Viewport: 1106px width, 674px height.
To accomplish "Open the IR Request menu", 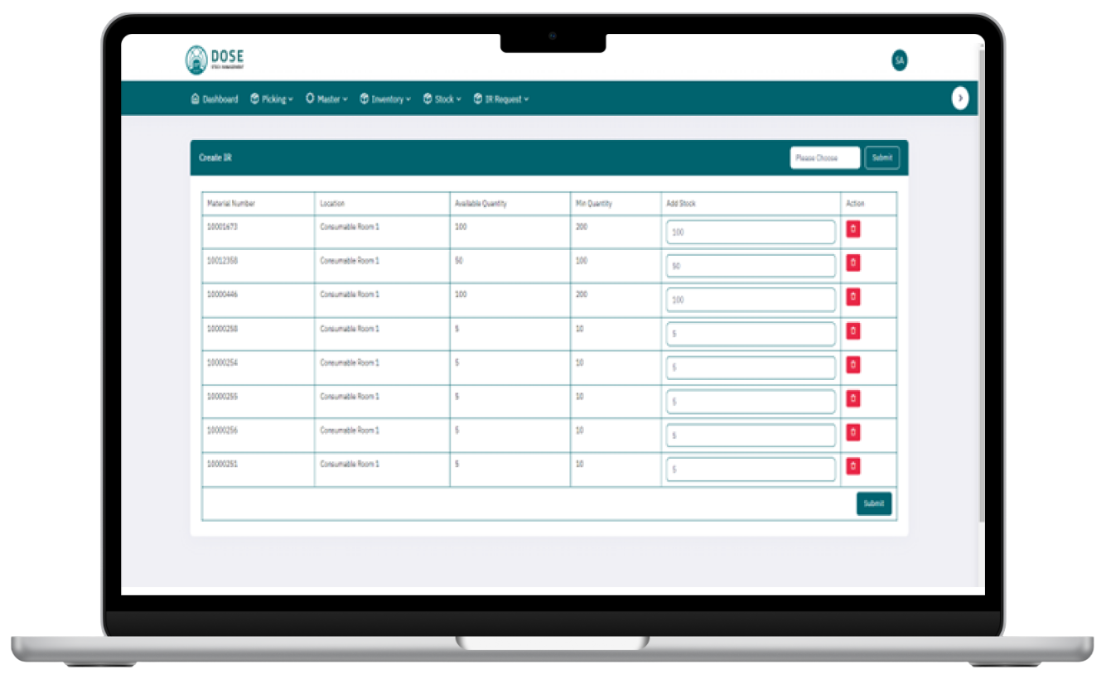I will pyautogui.click(x=501, y=99).
